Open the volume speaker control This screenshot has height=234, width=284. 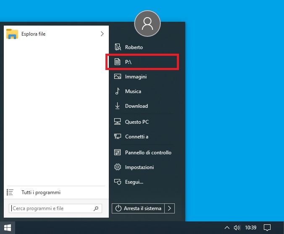click(237, 227)
